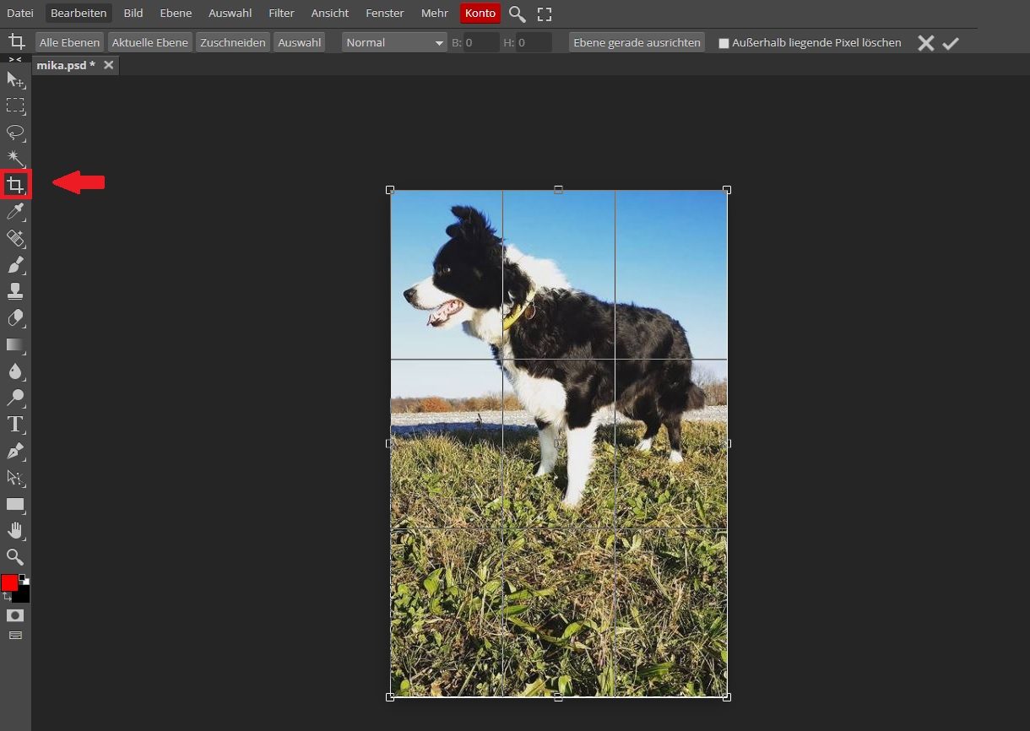The image size is (1030, 731).
Task: Select the Type text tool
Action: (15, 424)
